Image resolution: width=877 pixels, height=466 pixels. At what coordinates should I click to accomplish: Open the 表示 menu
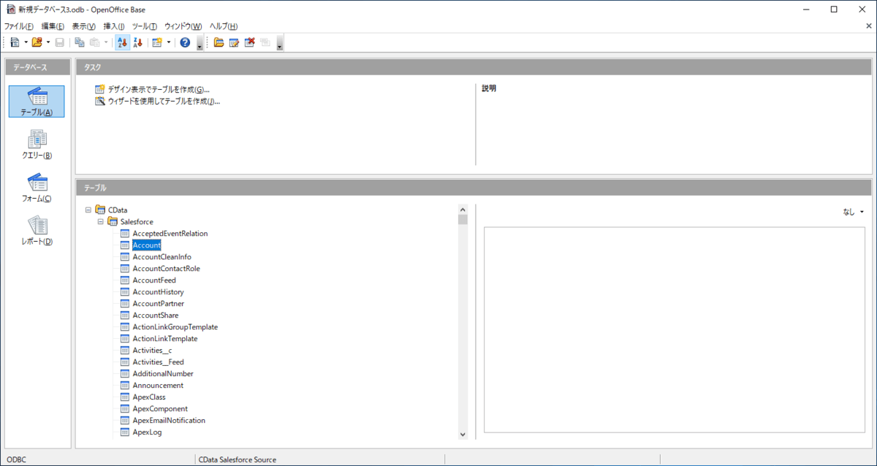(x=83, y=26)
